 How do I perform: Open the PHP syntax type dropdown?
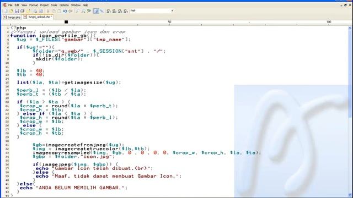172,11
